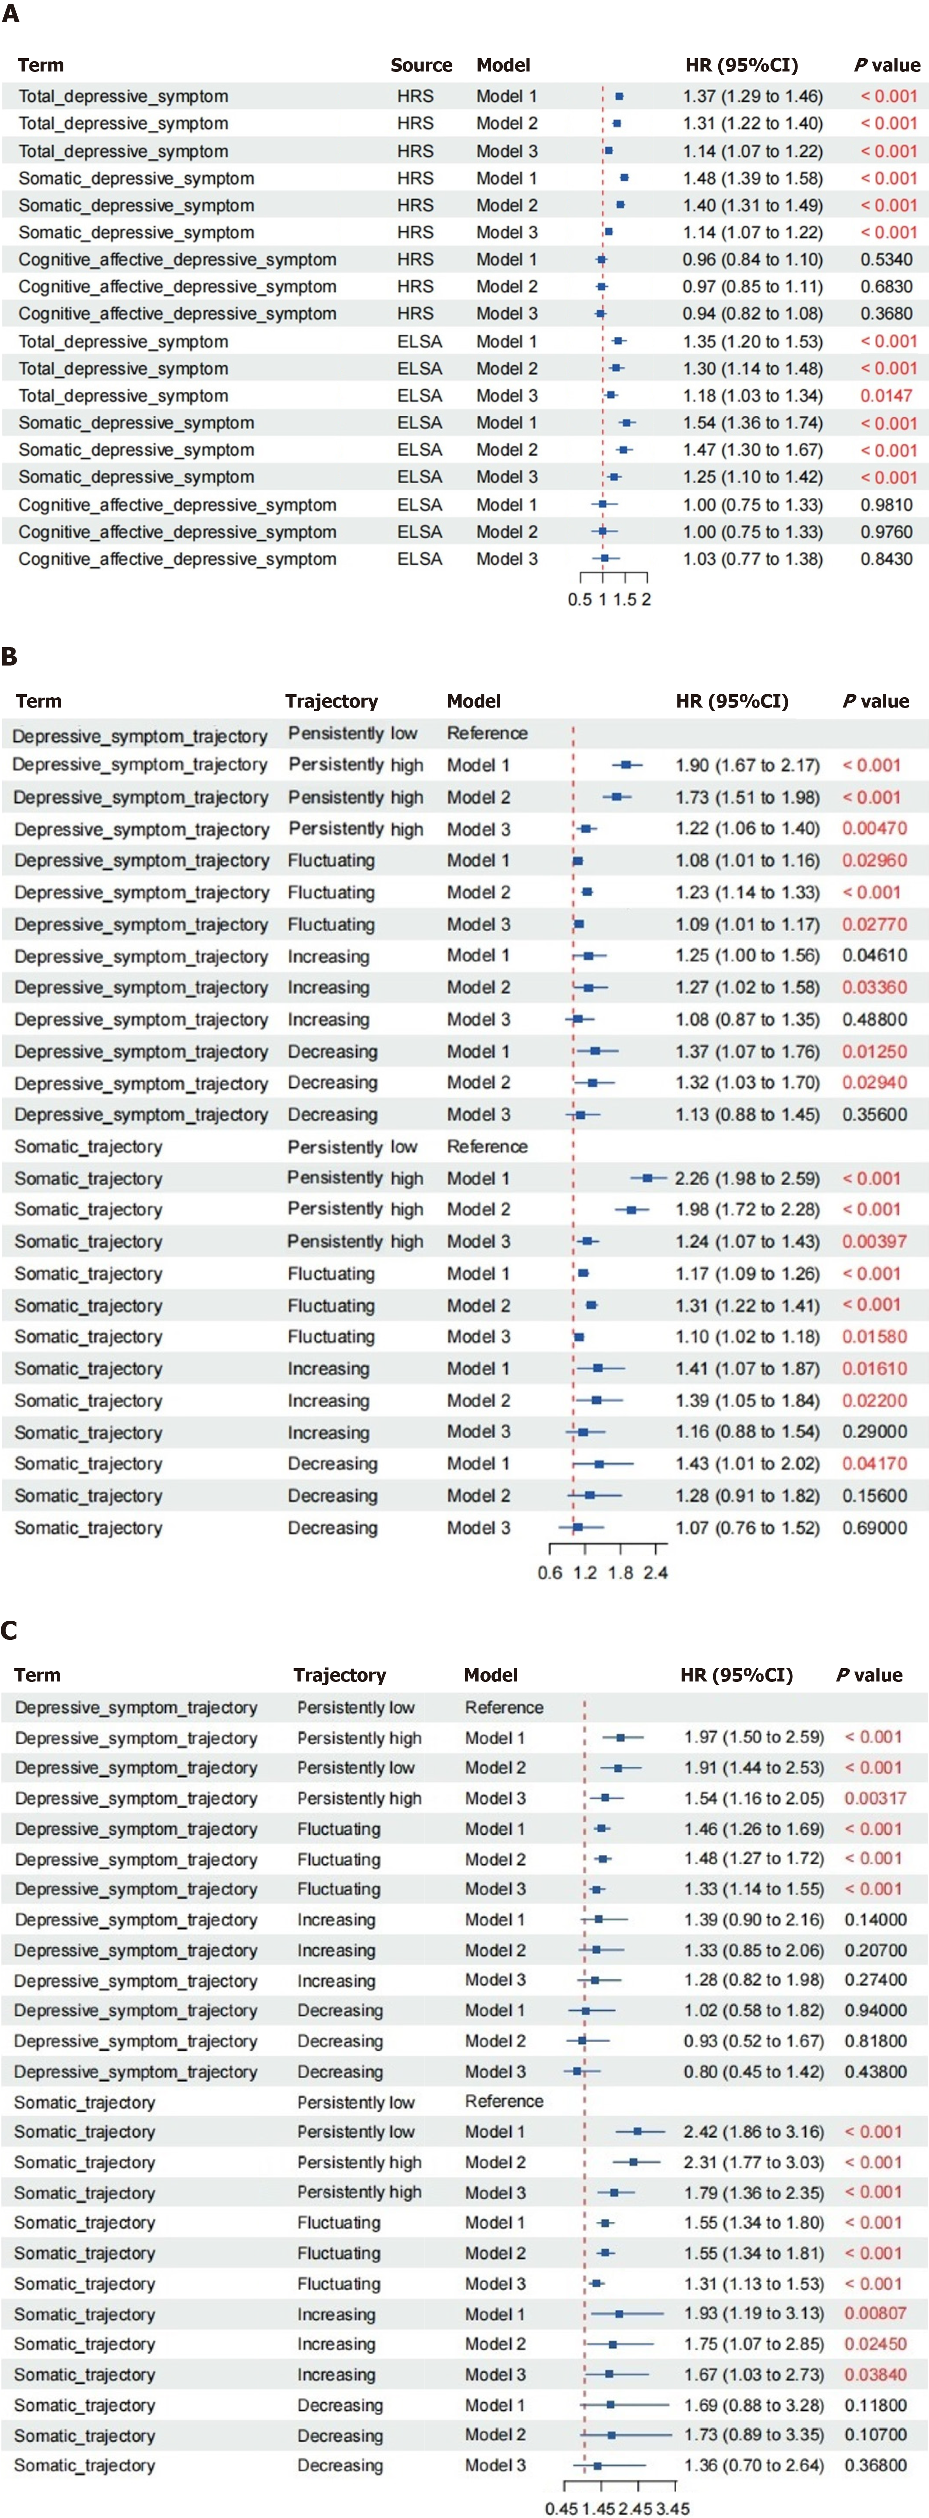
Task: Click HR value "2.42 (1.86 to 3.16)"
Action: pos(754,2132)
